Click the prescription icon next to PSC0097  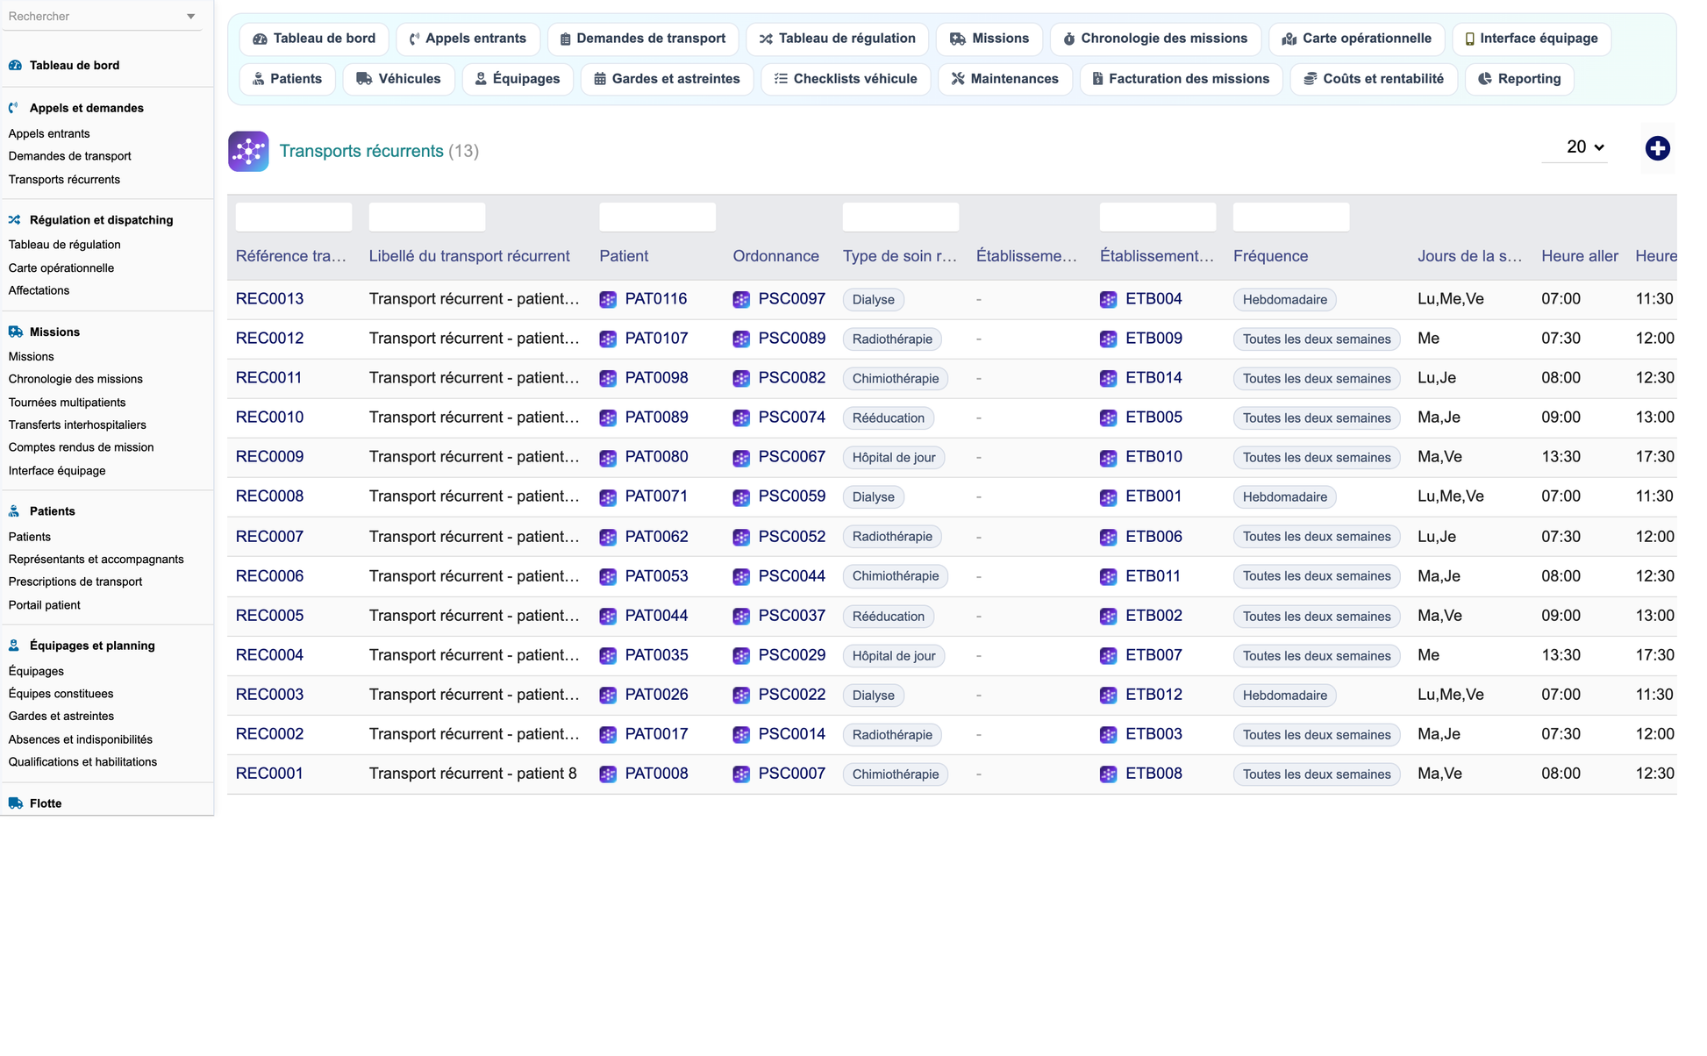coord(741,300)
